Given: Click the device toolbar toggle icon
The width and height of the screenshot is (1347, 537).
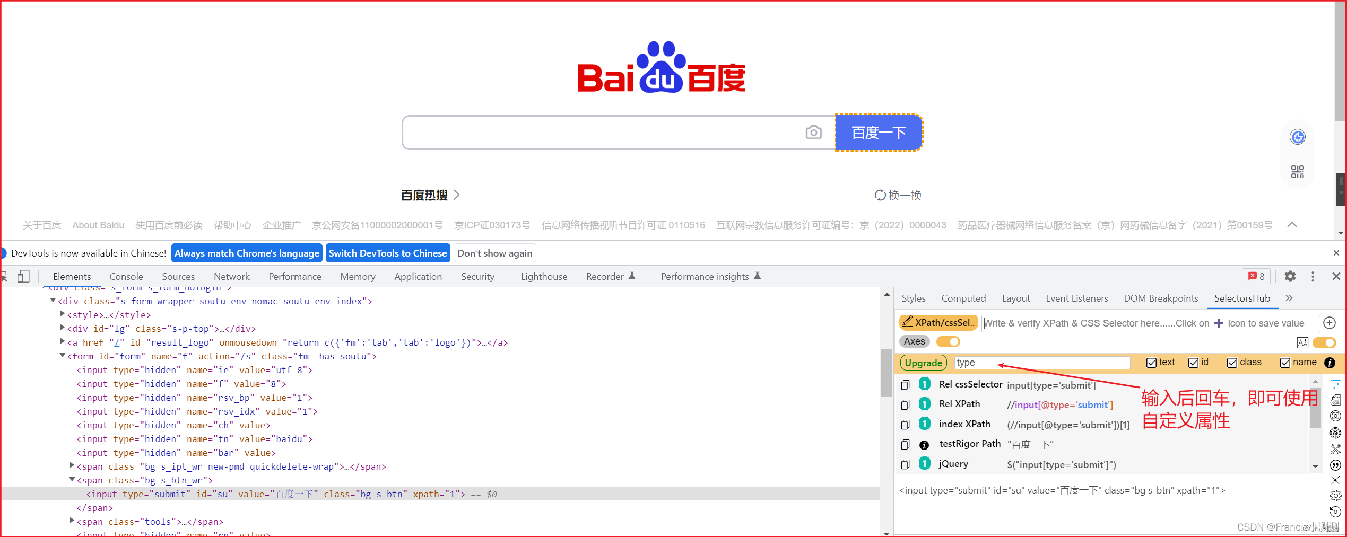Looking at the screenshot, I should tap(23, 276).
